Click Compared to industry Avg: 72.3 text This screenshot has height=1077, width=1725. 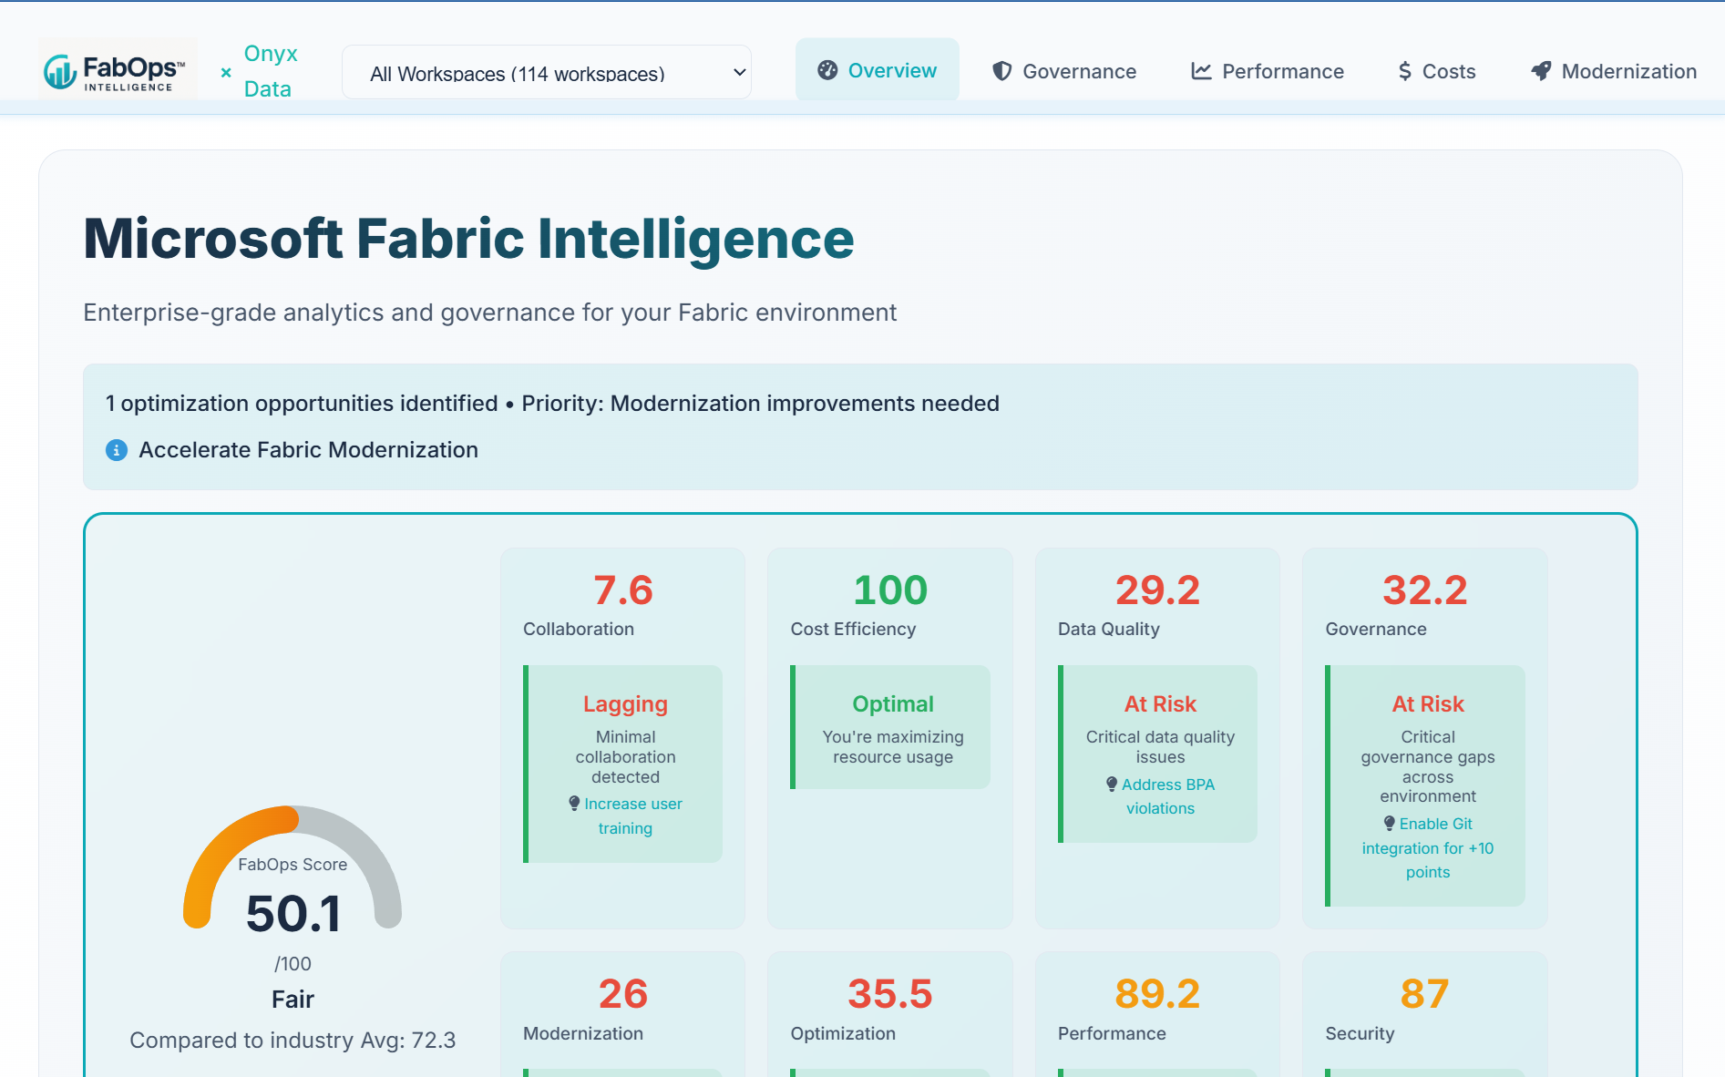[x=293, y=1041]
